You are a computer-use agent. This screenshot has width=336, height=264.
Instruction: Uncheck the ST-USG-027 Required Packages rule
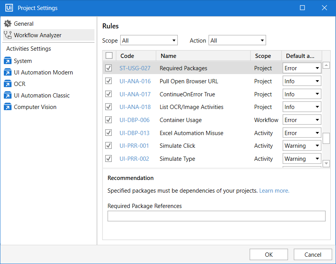109,68
